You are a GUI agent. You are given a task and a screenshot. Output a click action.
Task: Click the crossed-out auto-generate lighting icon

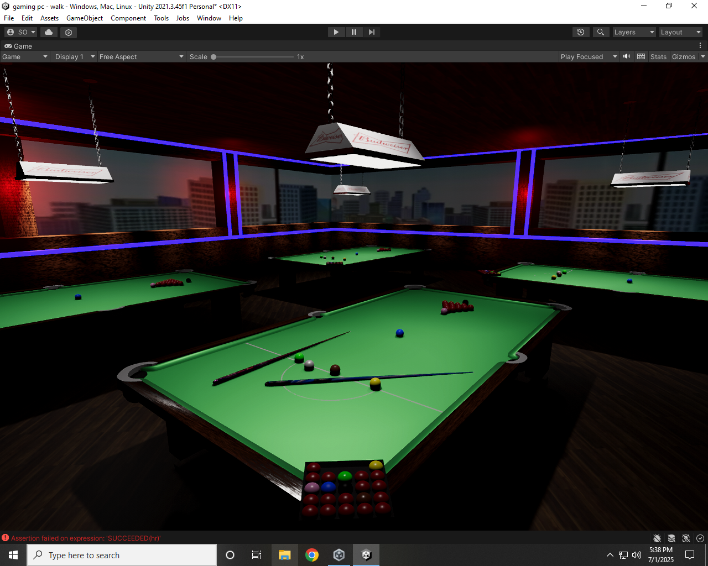click(x=686, y=538)
